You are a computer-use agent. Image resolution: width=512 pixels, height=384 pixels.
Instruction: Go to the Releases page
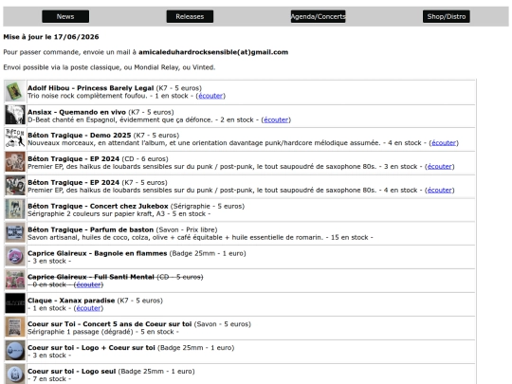(x=190, y=17)
